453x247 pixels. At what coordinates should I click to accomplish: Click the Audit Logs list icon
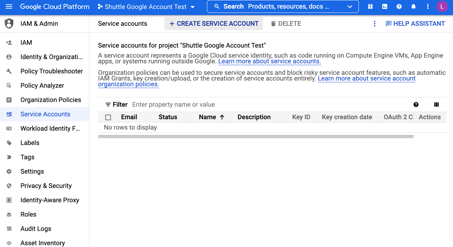point(9,229)
